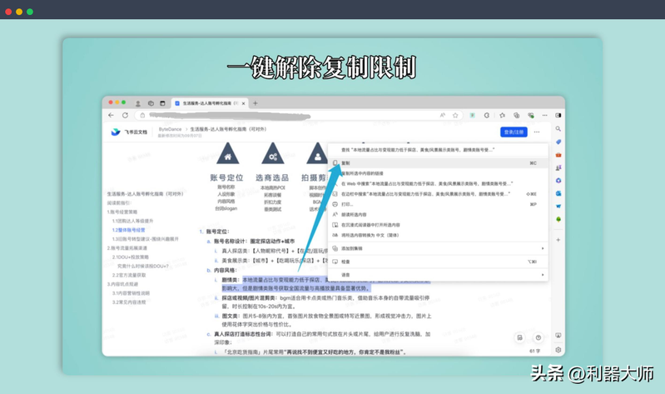The width and height of the screenshot is (665, 394).
Task: Choose 打印... in context menu
Action: click(x=438, y=204)
